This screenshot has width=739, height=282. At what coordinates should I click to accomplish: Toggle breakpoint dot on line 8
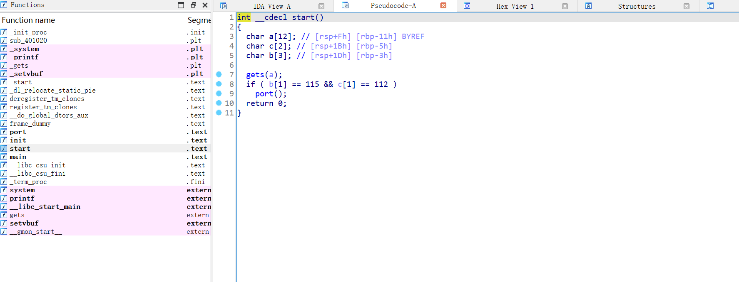pyautogui.click(x=219, y=84)
